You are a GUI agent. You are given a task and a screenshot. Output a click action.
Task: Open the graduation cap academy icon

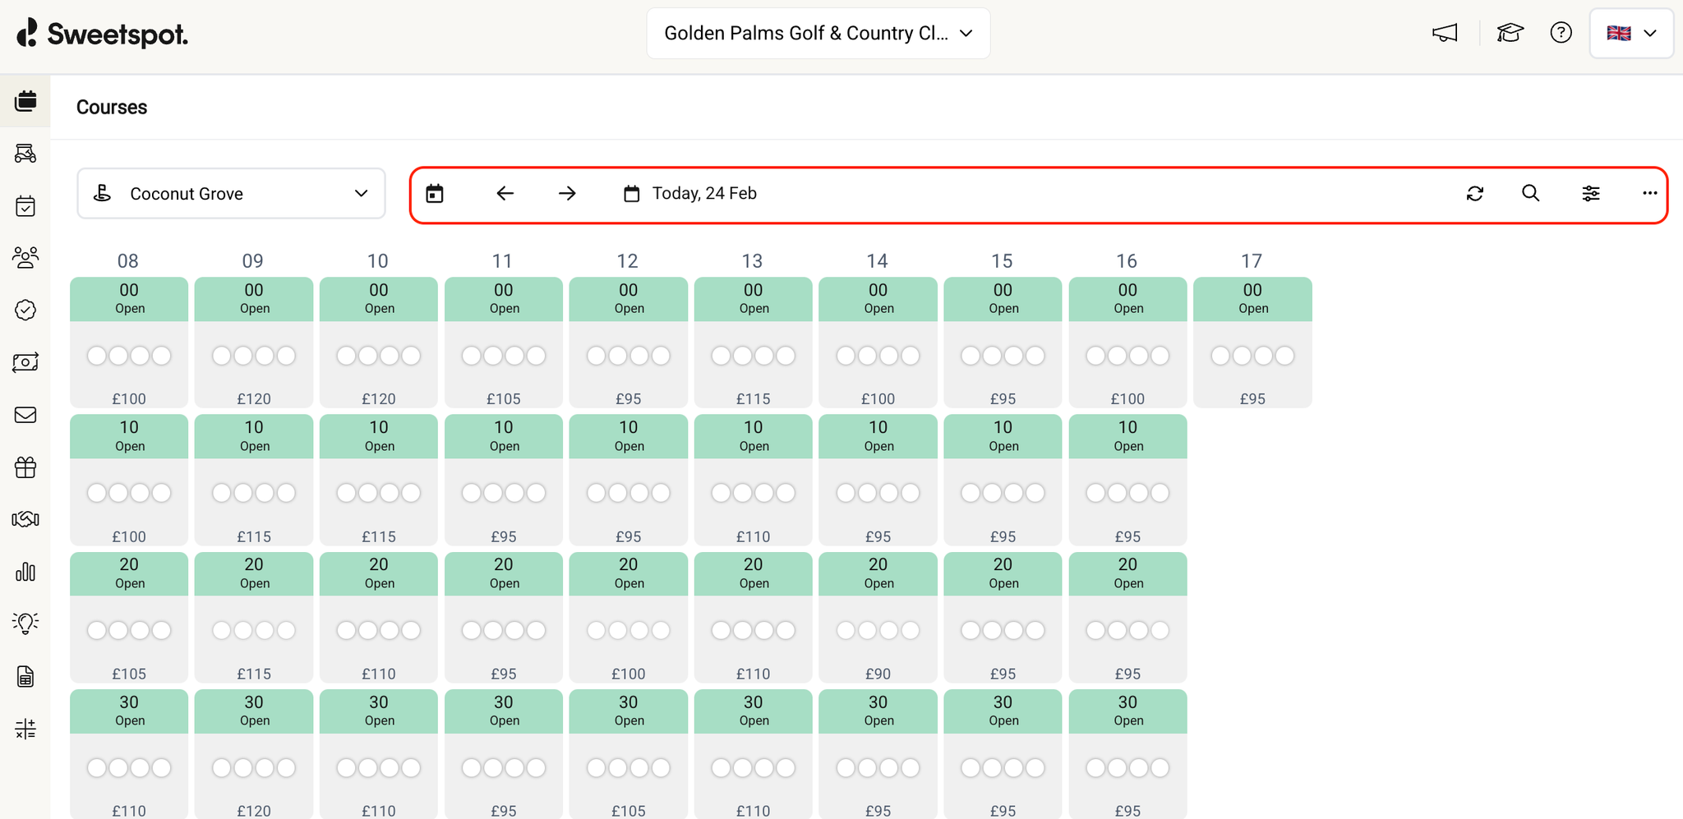tap(1510, 33)
